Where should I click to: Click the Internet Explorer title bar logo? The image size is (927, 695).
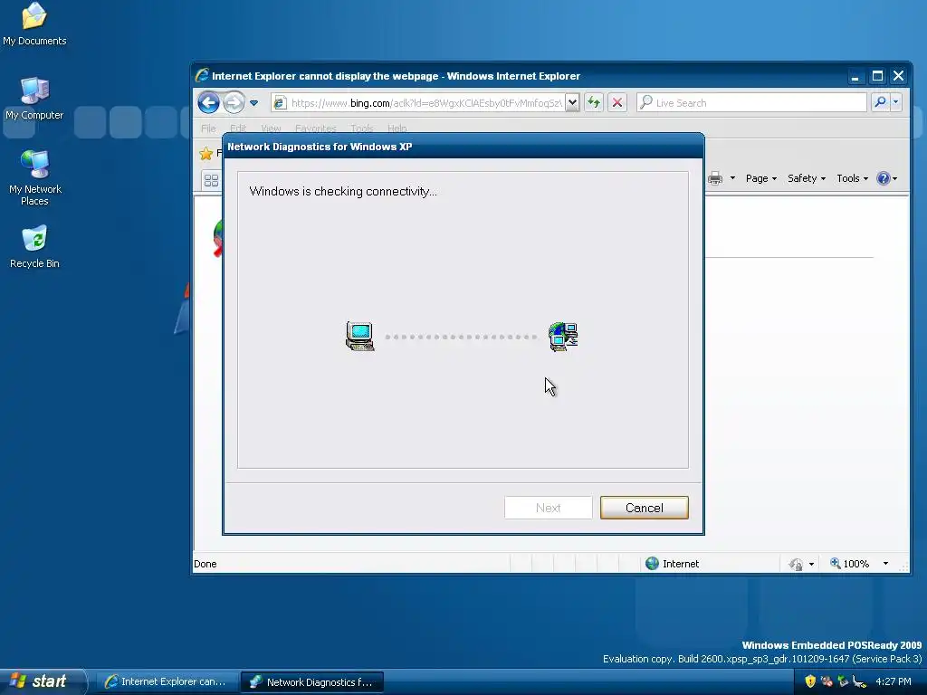(x=202, y=76)
